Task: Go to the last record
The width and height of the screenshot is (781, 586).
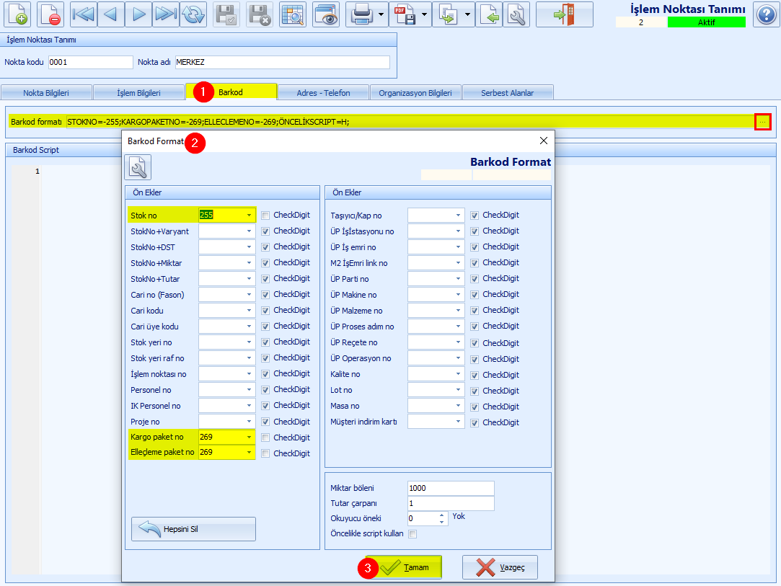Action: tap(165, 14)
